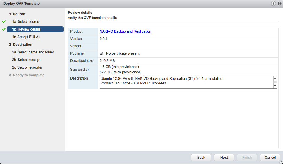Click the Product row label

[76, 31]
